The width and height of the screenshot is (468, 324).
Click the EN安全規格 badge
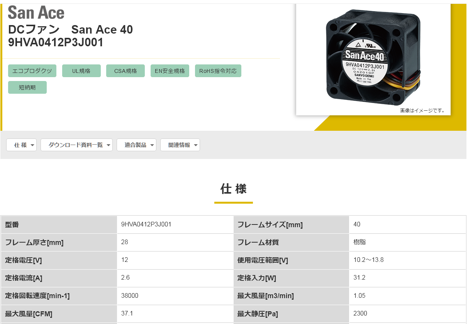[170, 71]
